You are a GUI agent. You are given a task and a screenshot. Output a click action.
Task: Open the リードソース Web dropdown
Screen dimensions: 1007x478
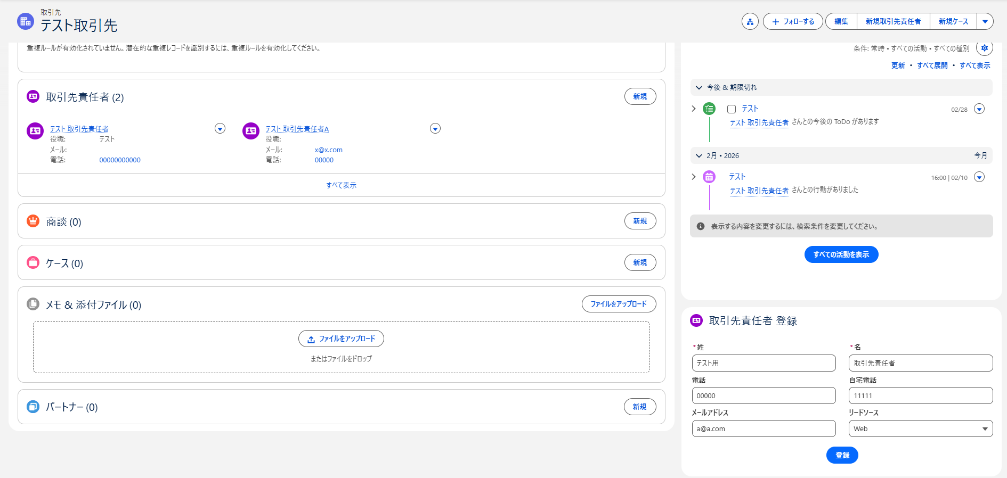pyautogui.click(x=920, y=428)
